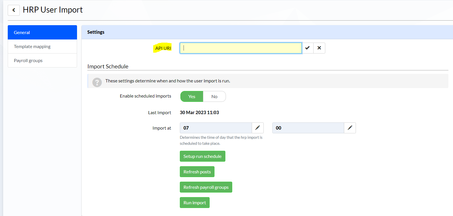Cancel API URI editing with the X icon
Viewport: 453px width, 216px height.
point(319,48)
